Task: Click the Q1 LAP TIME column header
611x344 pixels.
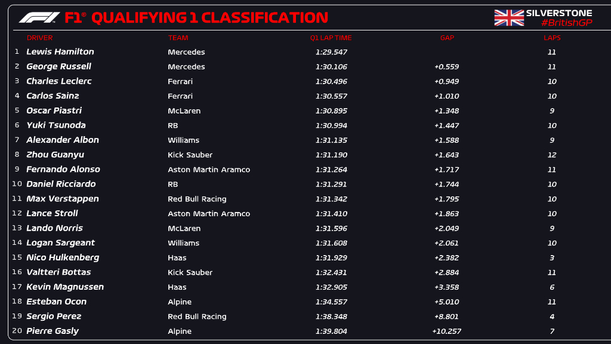Action: (x=331, y=38)
